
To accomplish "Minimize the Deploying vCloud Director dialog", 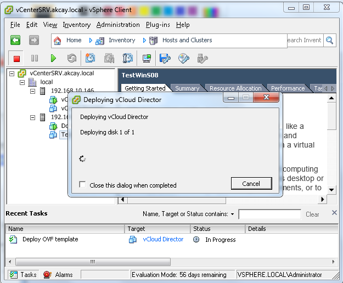I will [231, 98].
